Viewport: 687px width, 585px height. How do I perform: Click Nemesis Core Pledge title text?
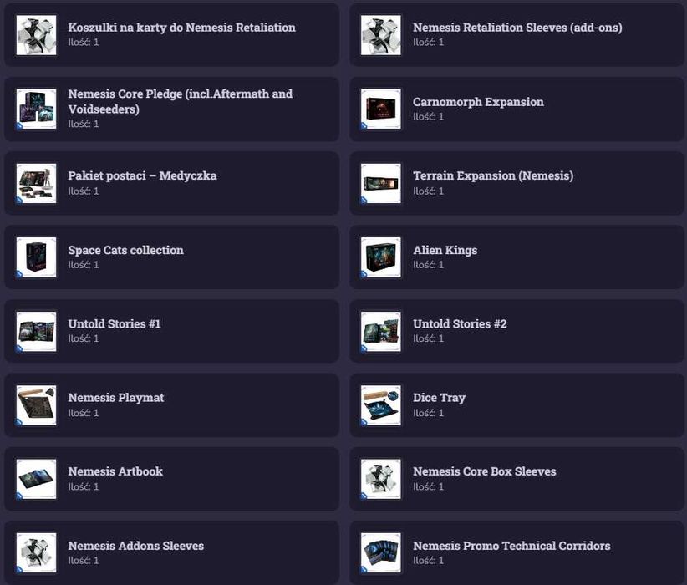coord(181,101)
